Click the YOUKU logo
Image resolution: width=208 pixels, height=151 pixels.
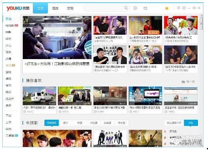(18, 8)
